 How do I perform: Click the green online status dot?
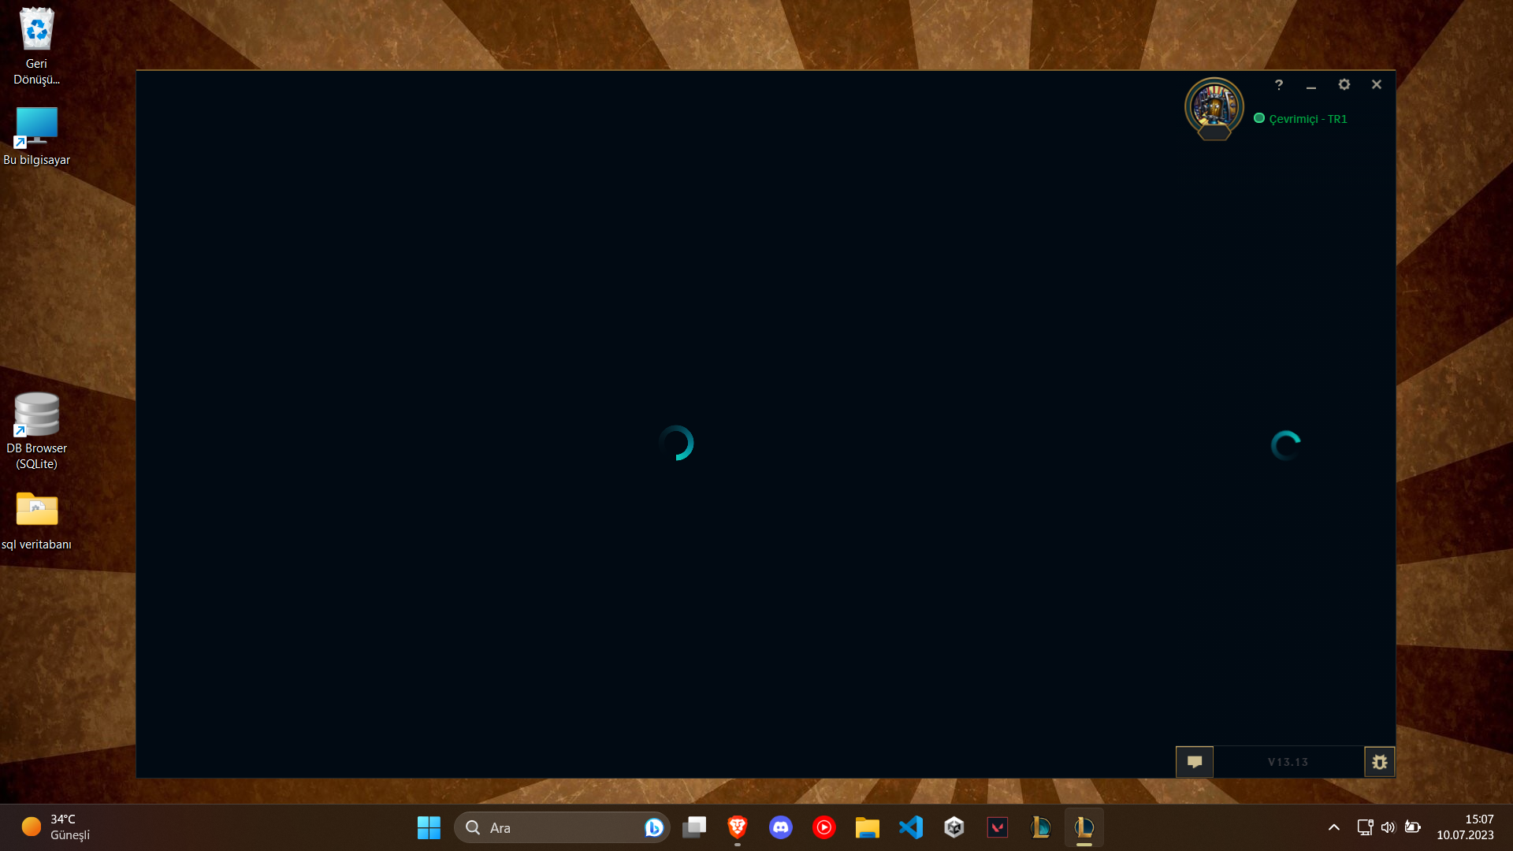tap(1259, 118)
